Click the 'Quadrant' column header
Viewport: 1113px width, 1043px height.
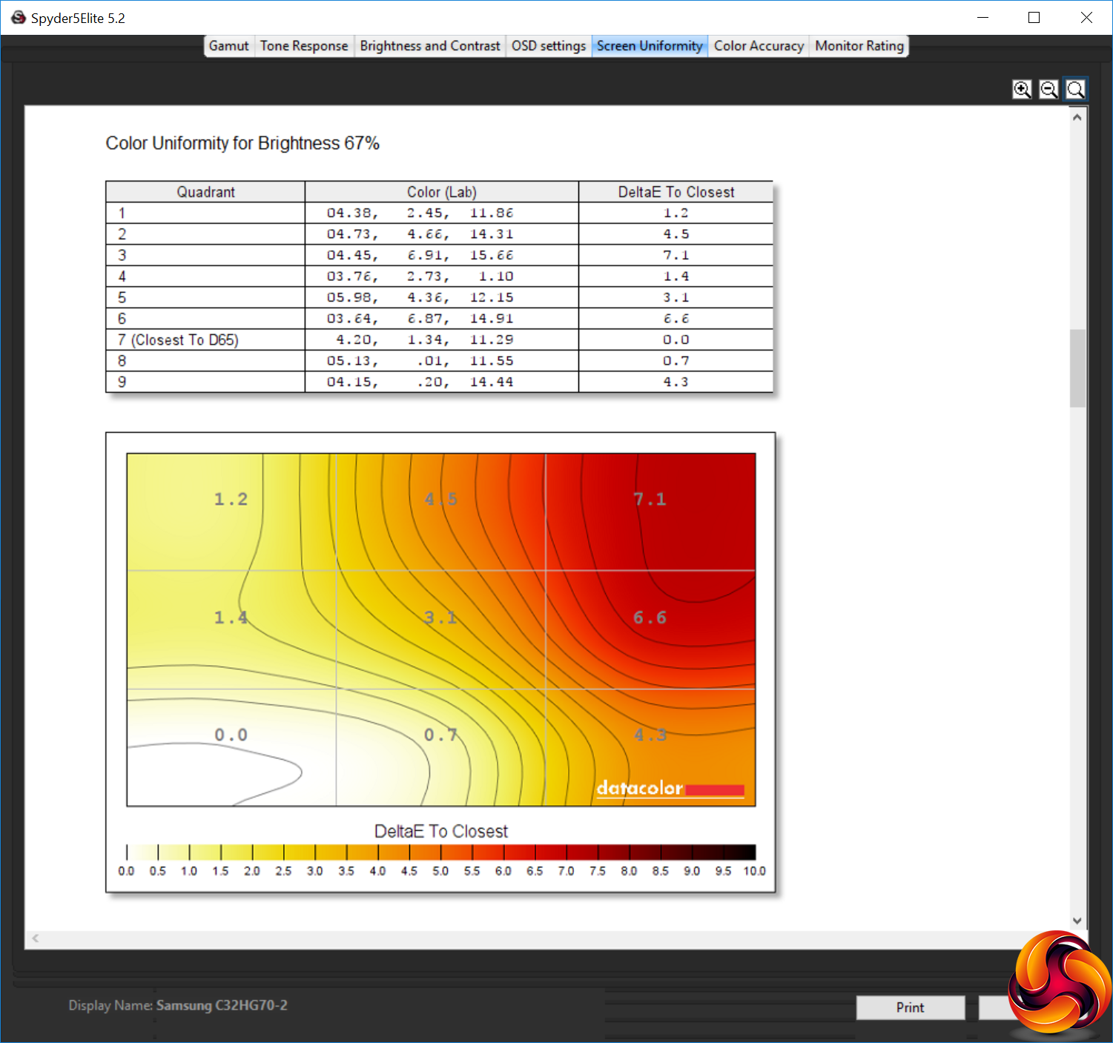coord(205,192)
